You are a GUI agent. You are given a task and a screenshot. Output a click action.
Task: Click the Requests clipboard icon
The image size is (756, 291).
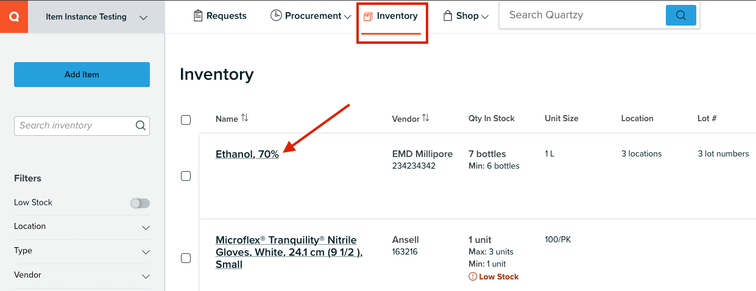pyautogui.click(x=197, y=16)
